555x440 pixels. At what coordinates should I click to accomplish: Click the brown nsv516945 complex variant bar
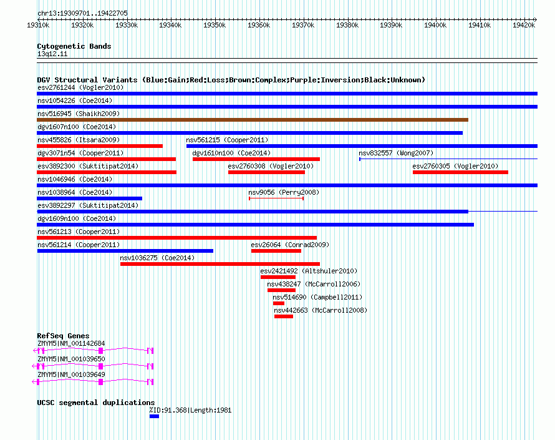click(253, 120)
